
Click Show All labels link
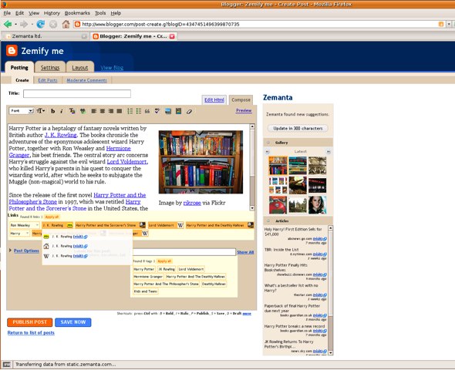pos(245,252)
